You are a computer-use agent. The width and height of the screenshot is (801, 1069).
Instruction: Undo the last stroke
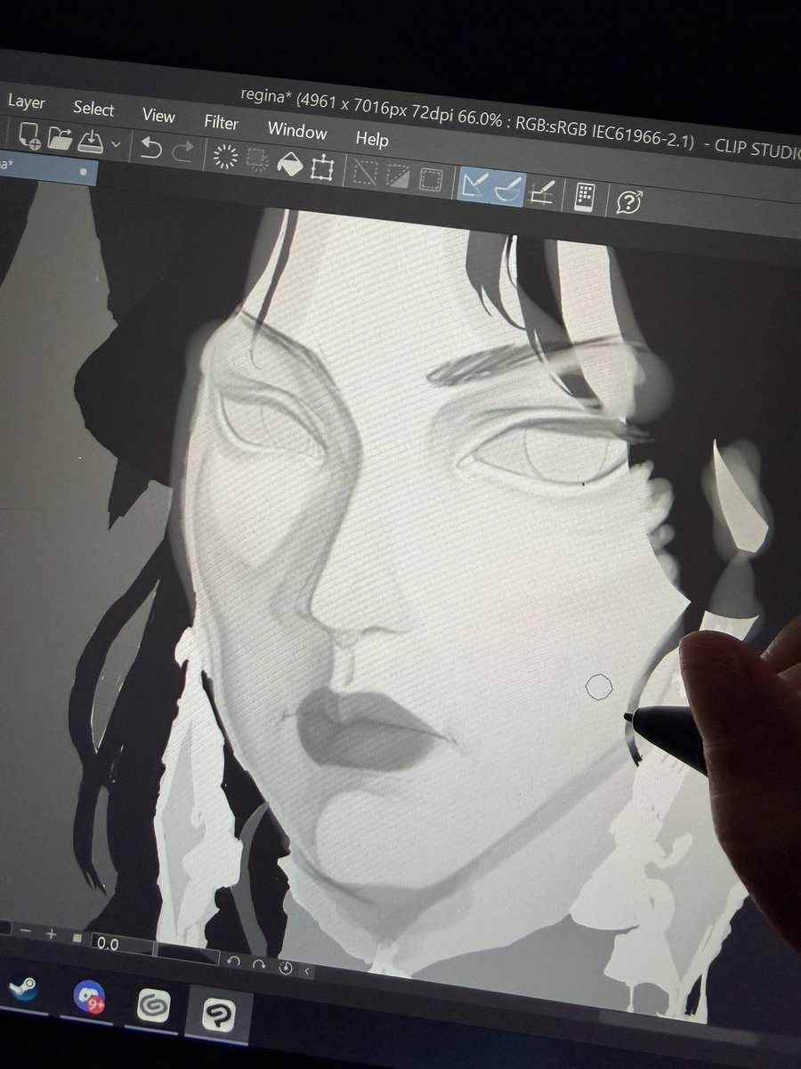click(150, 147)
